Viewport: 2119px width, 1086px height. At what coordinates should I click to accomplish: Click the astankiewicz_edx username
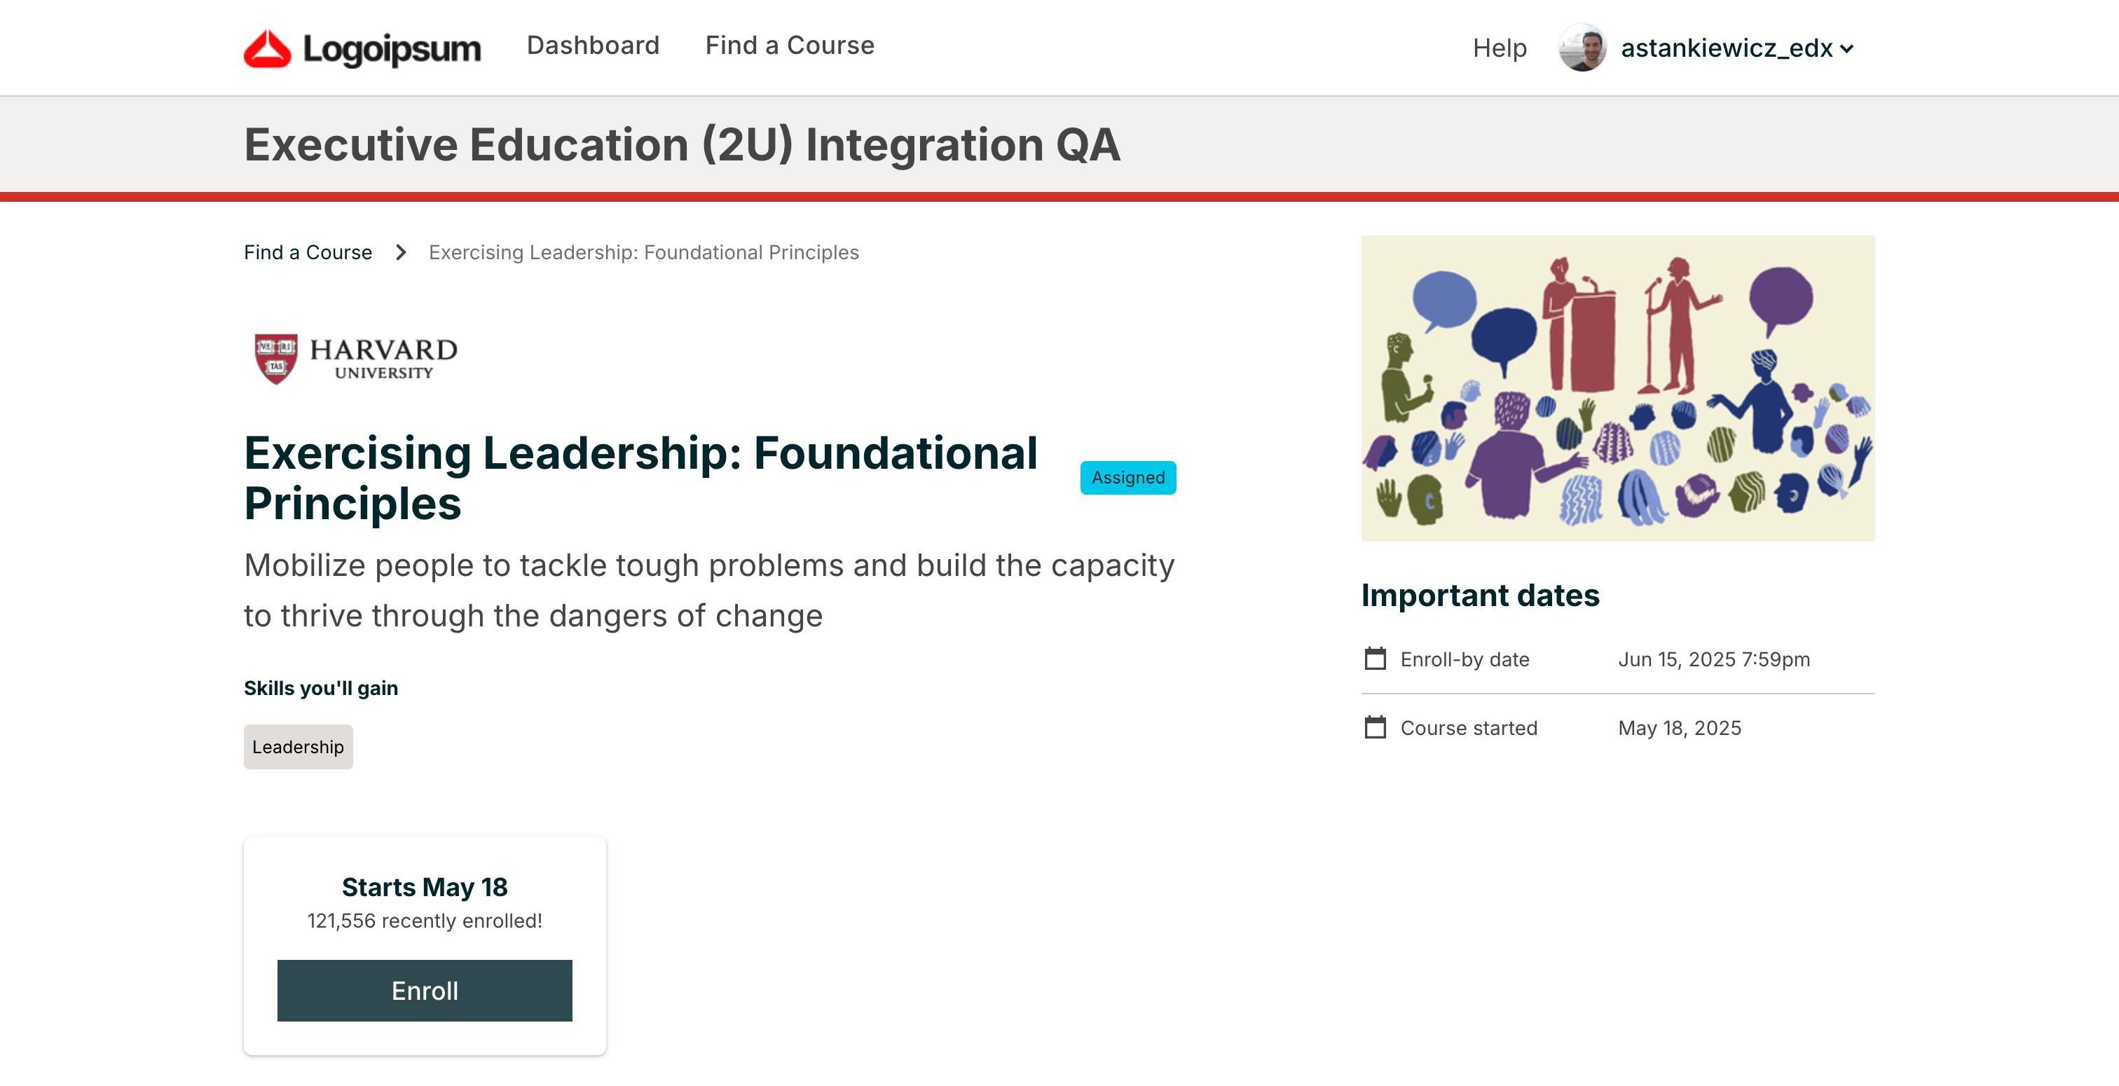coord(1727,48)
